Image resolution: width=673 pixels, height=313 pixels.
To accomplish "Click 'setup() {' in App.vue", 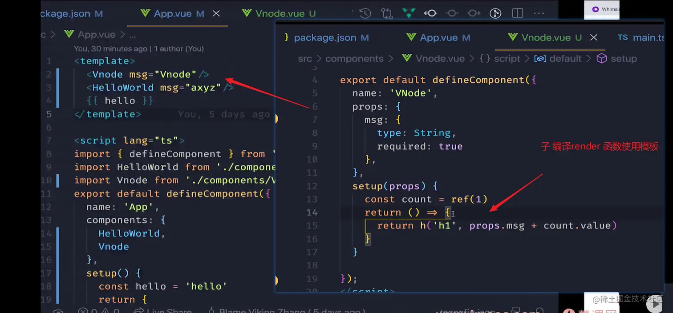I will click(x=114, y=273).
